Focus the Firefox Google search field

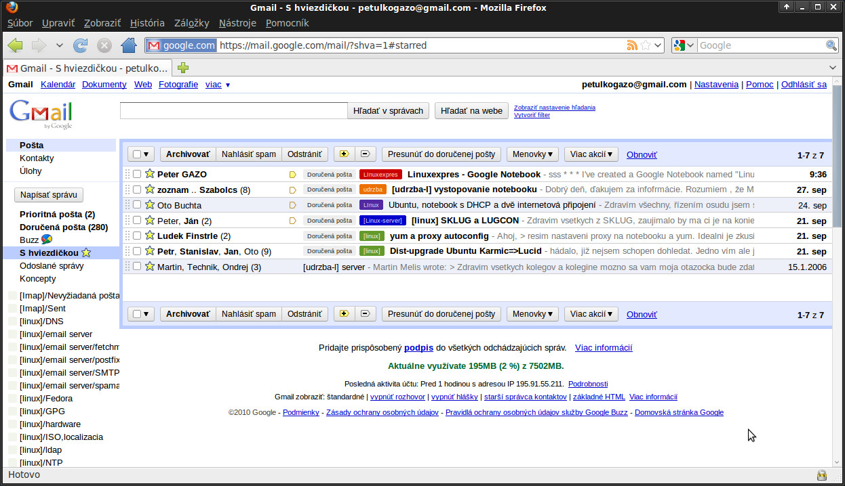[761, 45]
